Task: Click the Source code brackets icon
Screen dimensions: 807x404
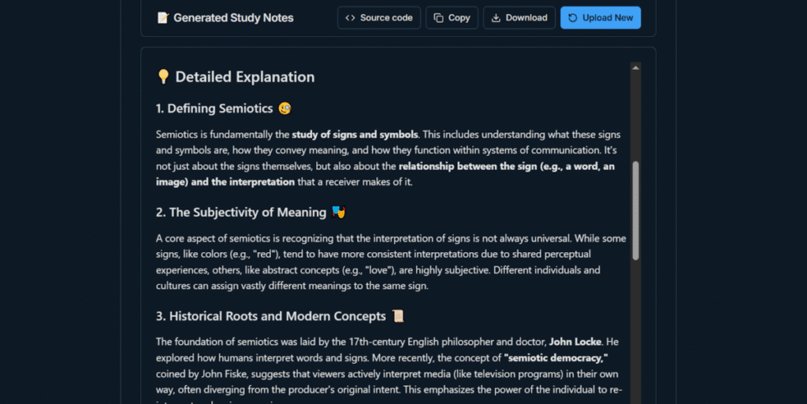Action: 350,18
